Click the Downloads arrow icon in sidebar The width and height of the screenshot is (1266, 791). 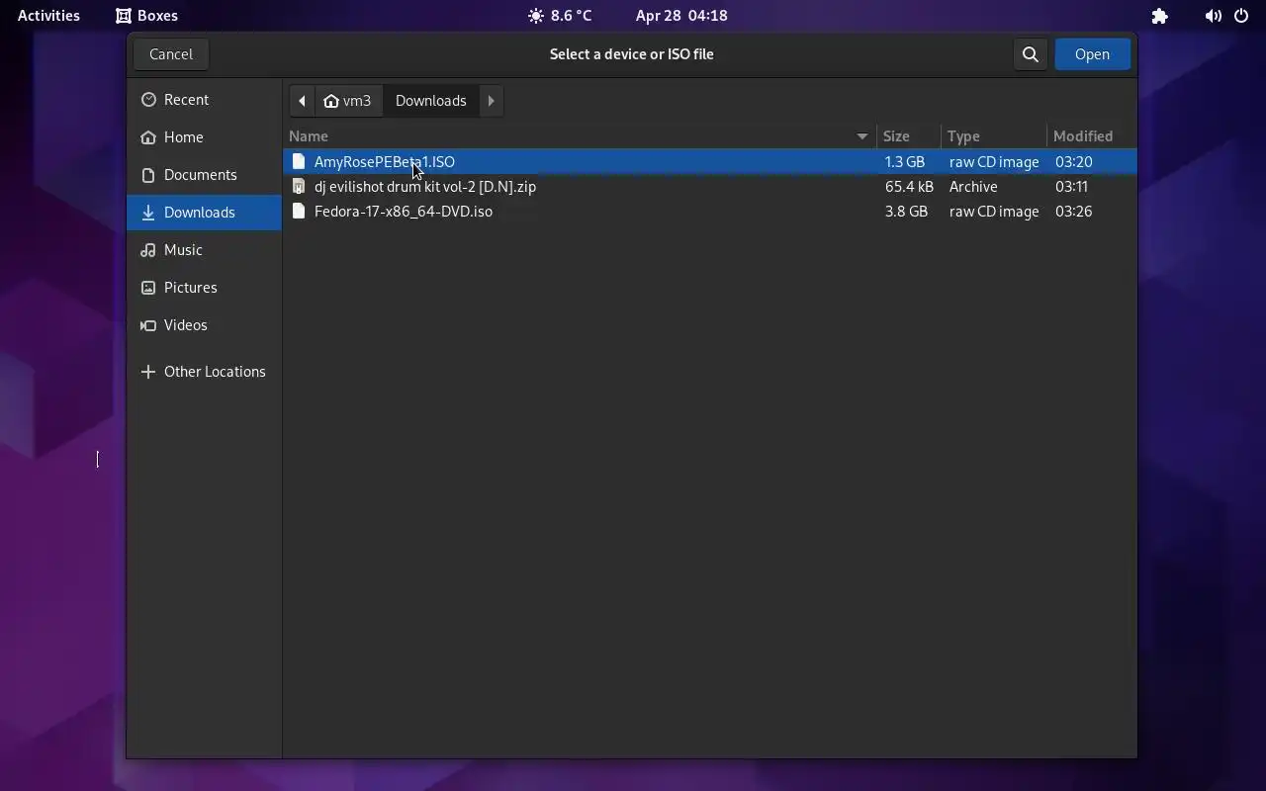[x=148, y=213]
